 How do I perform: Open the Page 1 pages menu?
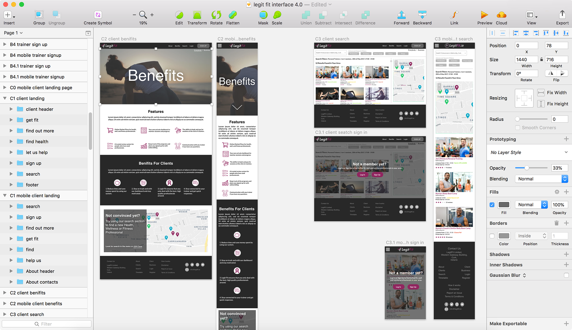point(13,33)
